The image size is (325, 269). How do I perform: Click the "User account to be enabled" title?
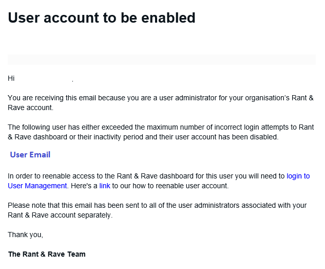(x=102, y=17)
